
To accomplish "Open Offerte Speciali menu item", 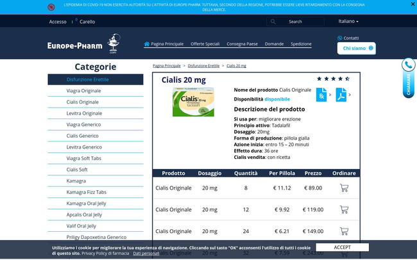I will [x=205, y=44].
